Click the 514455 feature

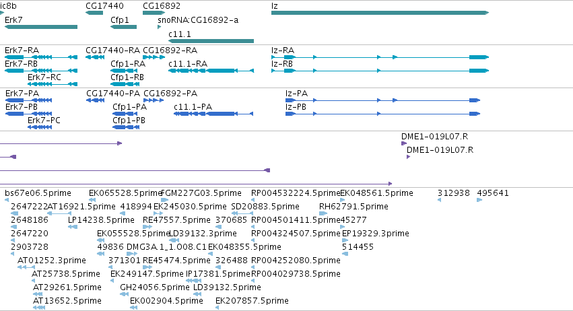pos(345,254)
